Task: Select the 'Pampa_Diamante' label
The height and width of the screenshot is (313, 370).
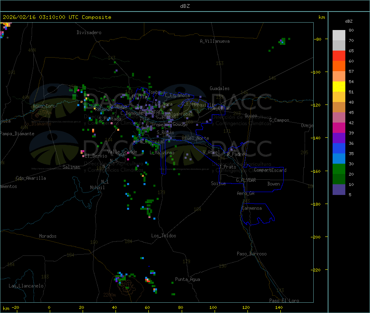Action: pyautogui.click(x=17, y=134)
